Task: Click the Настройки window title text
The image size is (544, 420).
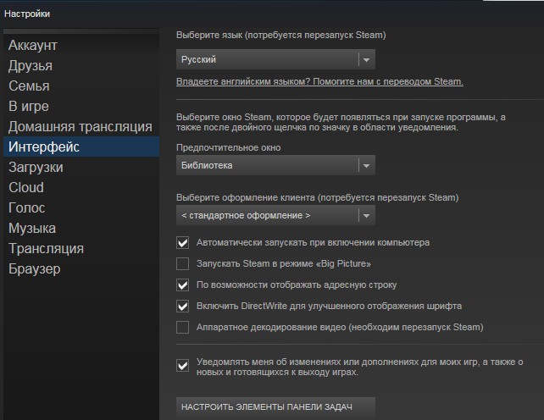Action: (x=27, y=14)
